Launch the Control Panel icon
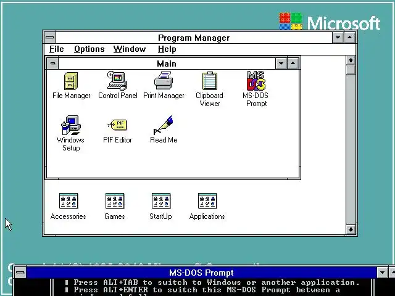The height and width of the screenshot is (296, 395). (x=117, y=81)
